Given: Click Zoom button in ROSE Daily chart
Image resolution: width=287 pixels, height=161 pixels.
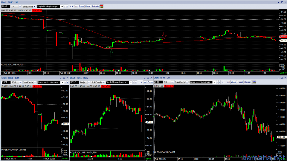Looking at the screenshot, I should (150, 82).
